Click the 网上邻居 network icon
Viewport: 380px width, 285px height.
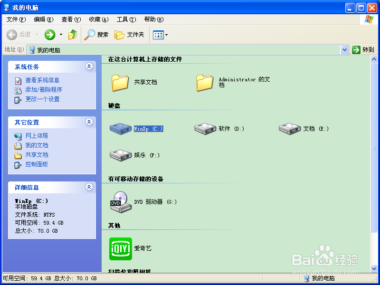tap(18, 136)
